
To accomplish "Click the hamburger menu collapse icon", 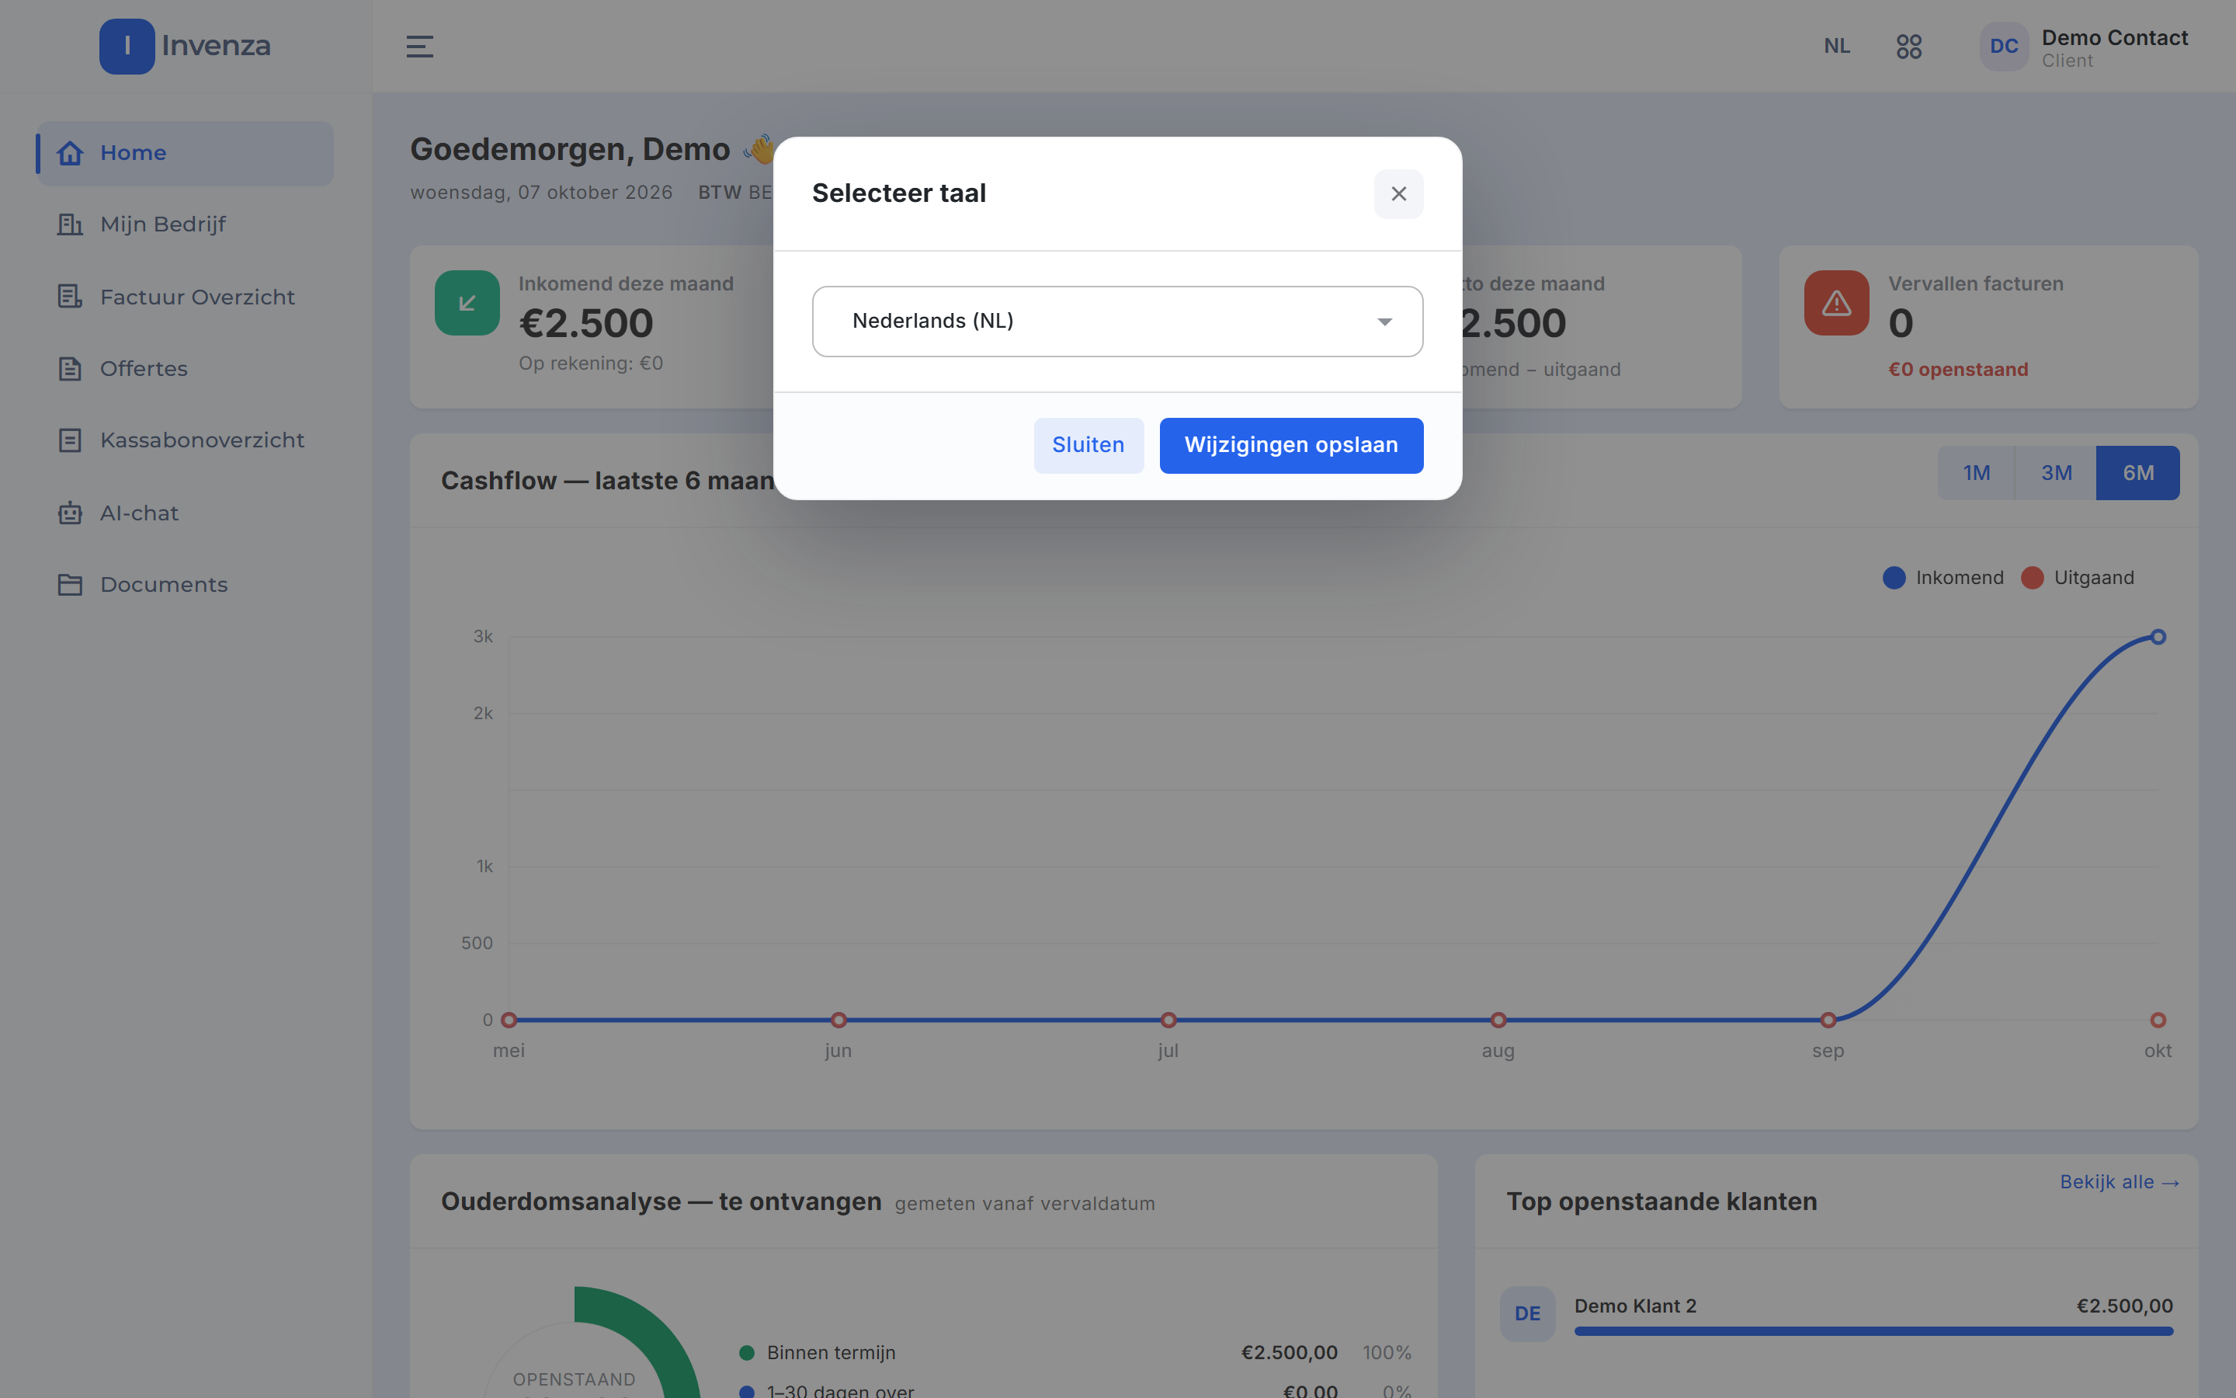I will [x=419, y=47].
